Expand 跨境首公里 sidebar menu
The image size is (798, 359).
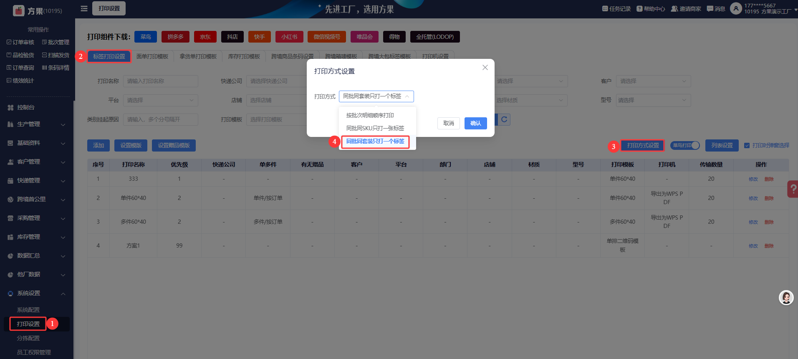pyautogui.click(x=37, y=199)
